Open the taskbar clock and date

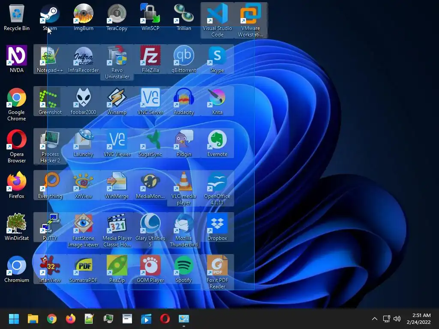[x=418, y=319]
